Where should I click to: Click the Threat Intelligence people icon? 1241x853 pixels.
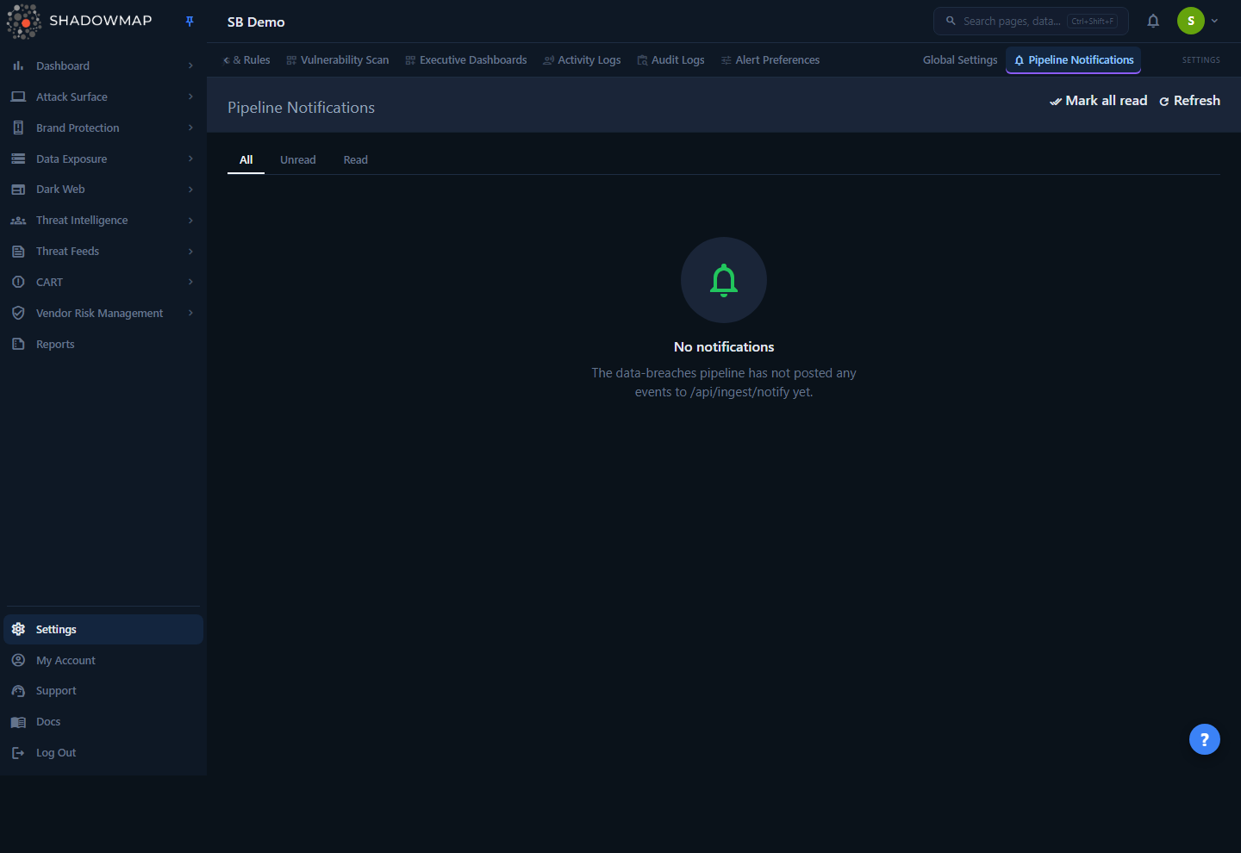[18, 221]
